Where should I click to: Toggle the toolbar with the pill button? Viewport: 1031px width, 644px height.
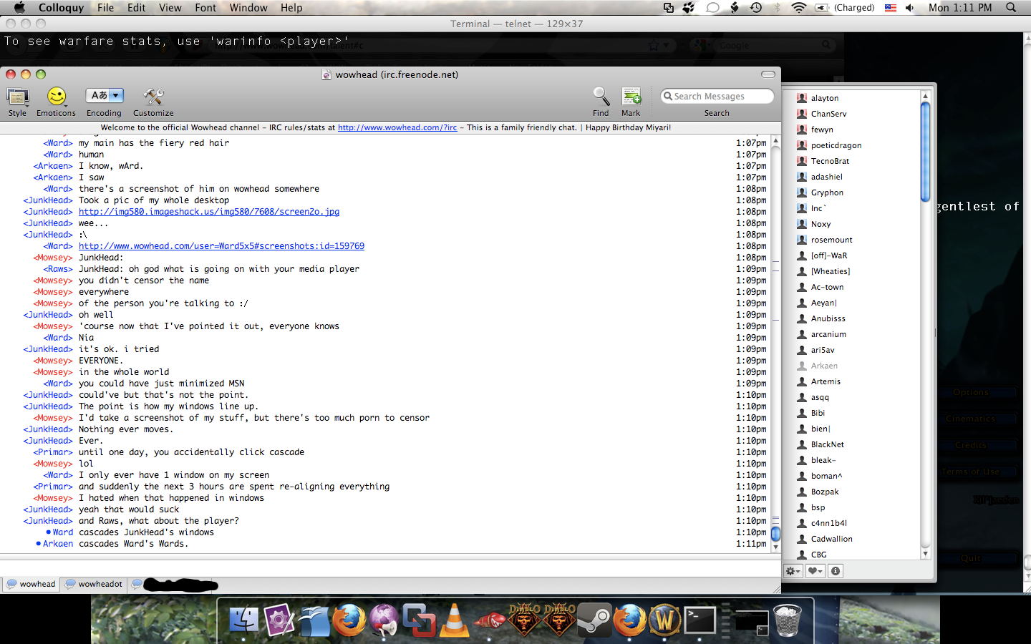pyautogui.click(x=768, y=74)
